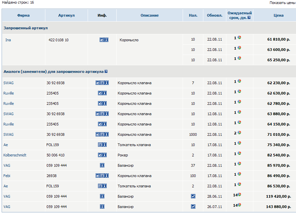This screenshot has width=296, height=213.
Task: Click pie chart icon in the Kolbenschmidt row
Action: (x=239, y=153)
